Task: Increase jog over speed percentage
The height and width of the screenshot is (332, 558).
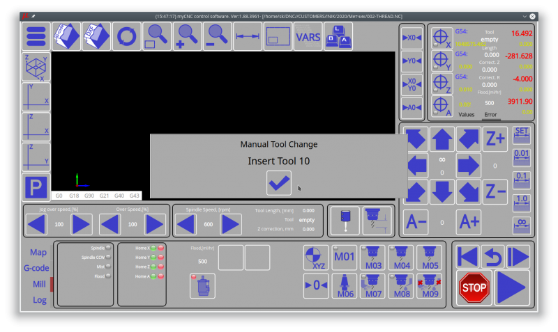Action: tap(82, 225)
